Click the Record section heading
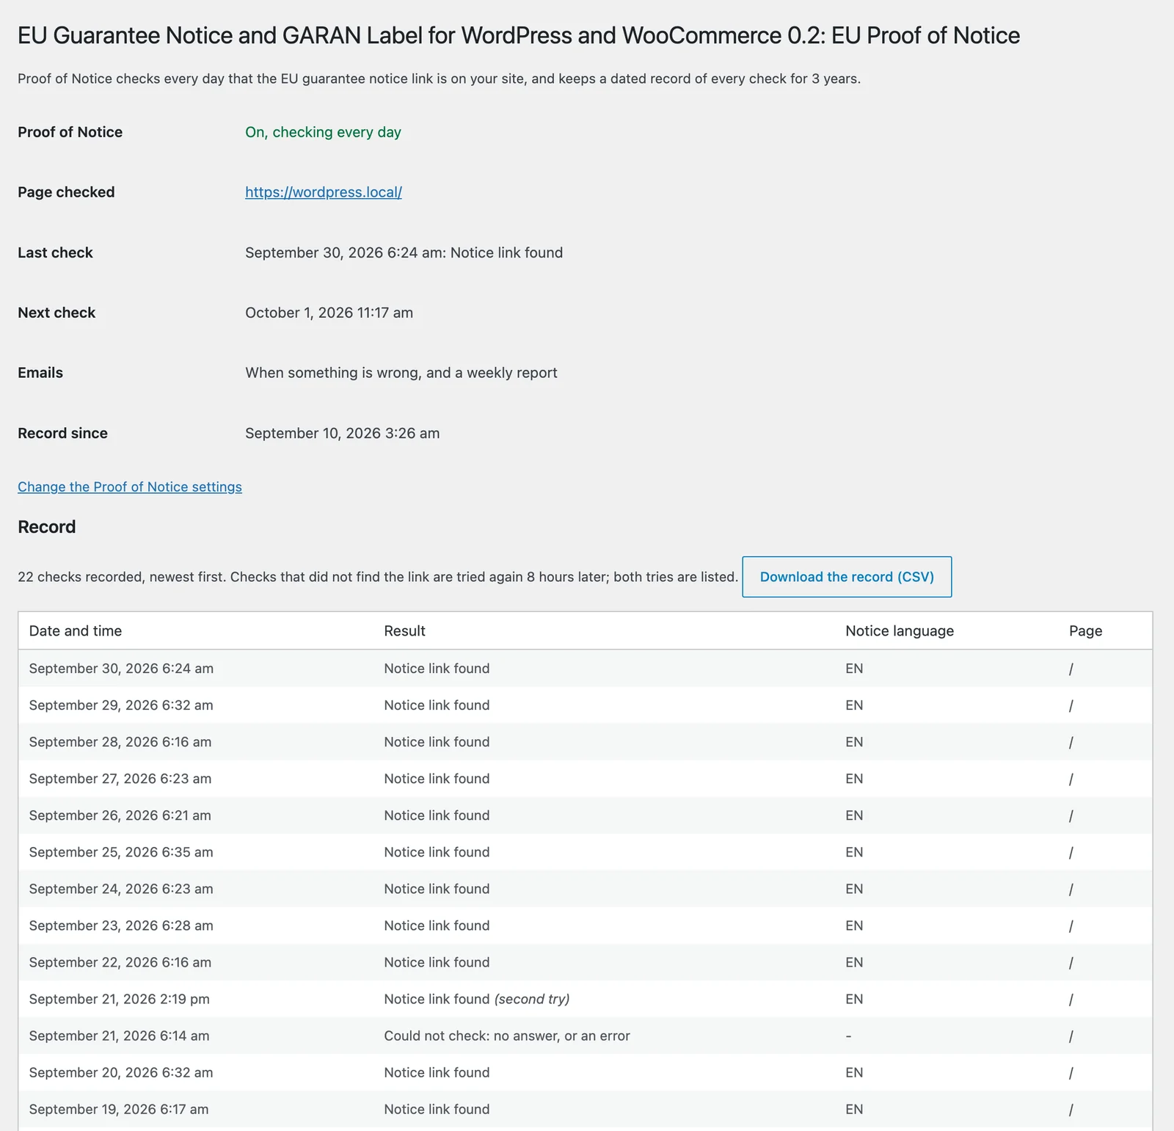This screenshot has width=1174, height=1131. point(47,527)
